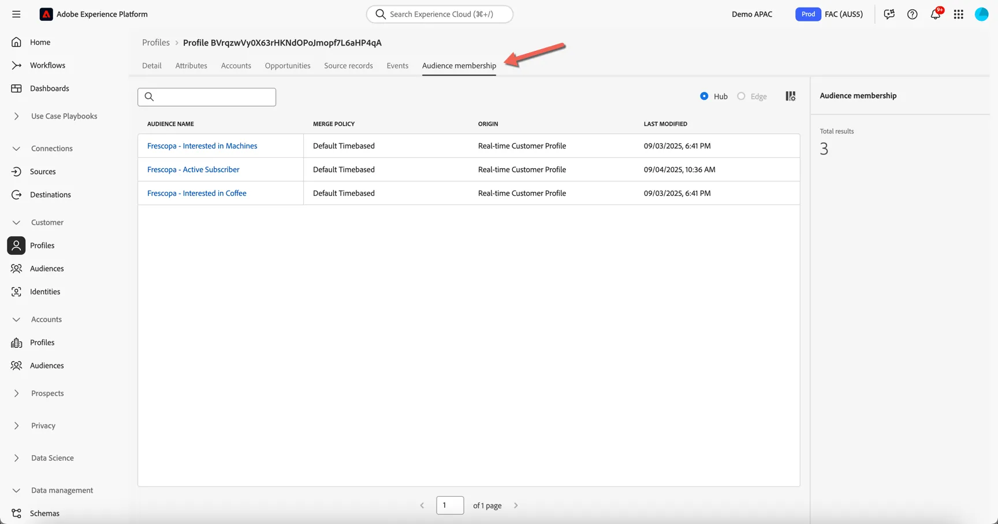Open the feedback chat icon
Screen dimensions: 998x524
889,14
